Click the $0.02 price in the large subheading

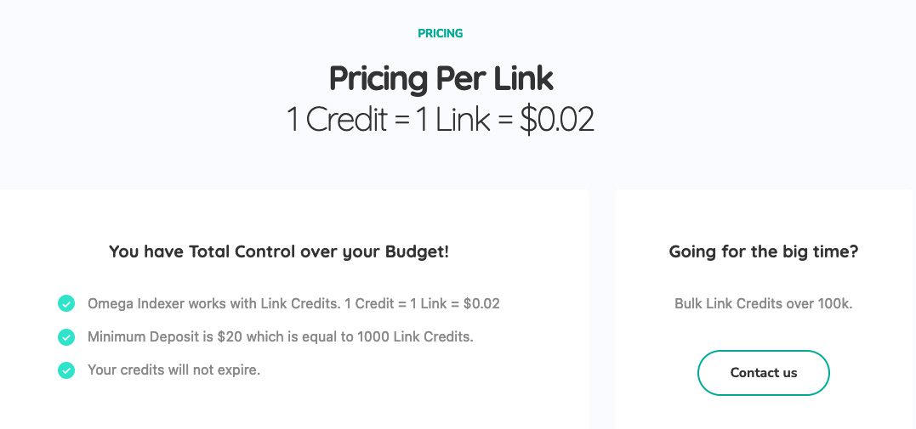(x=556, y=120)
